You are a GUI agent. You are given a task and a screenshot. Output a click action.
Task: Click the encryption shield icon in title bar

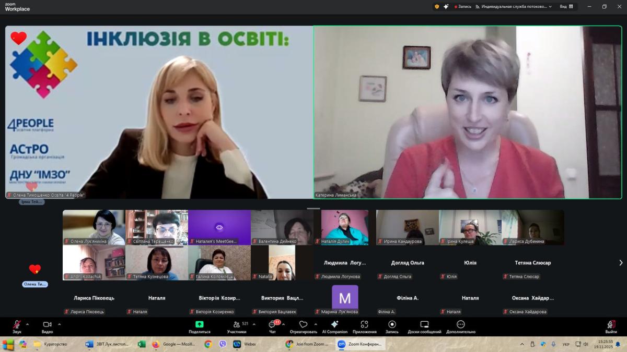(x=437, y=7)
